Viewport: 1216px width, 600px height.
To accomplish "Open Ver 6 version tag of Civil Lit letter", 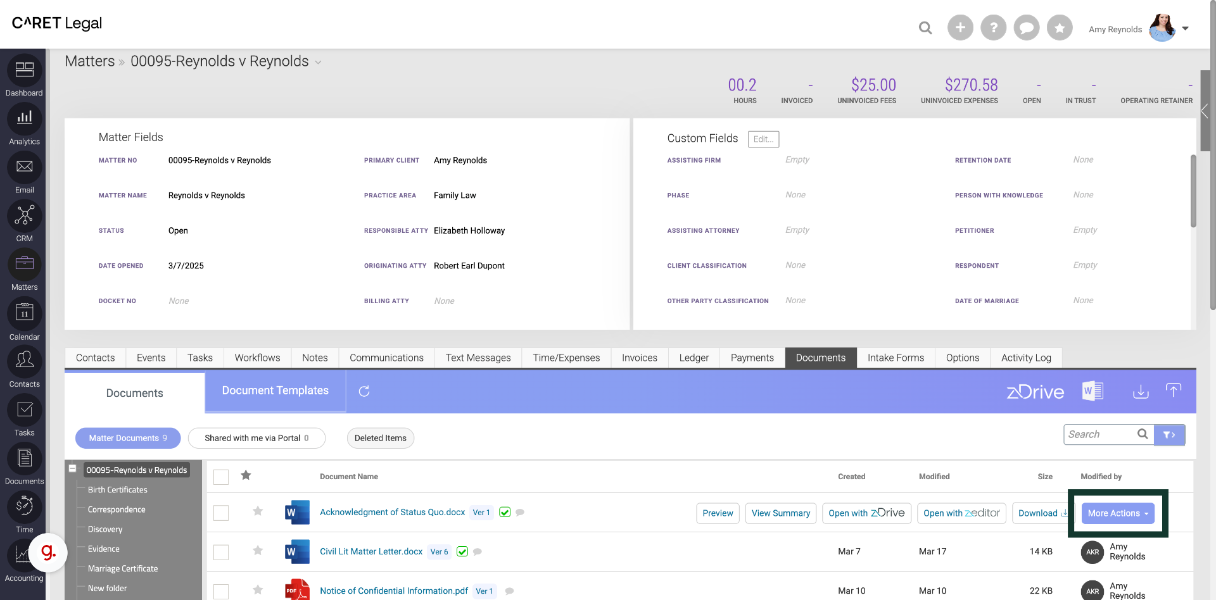I will (x=439, y=552).
